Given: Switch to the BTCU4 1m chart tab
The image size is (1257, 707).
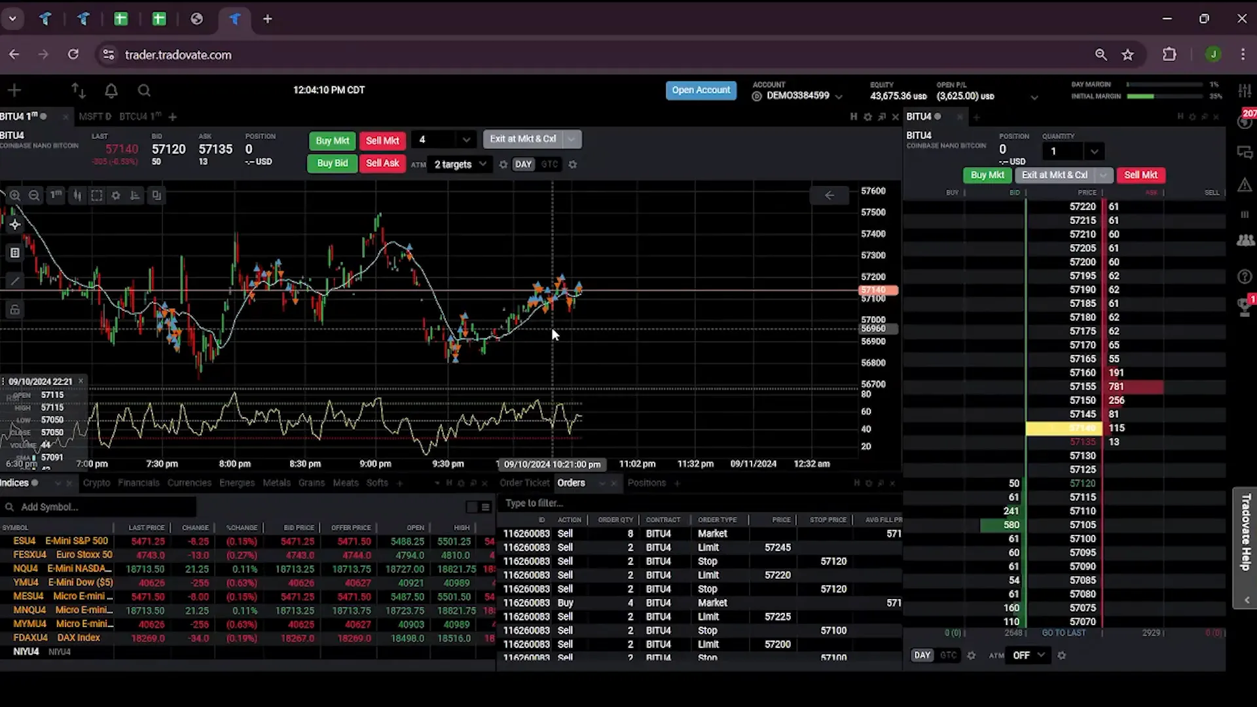Looking at the screenshot, I should point(140,117).
